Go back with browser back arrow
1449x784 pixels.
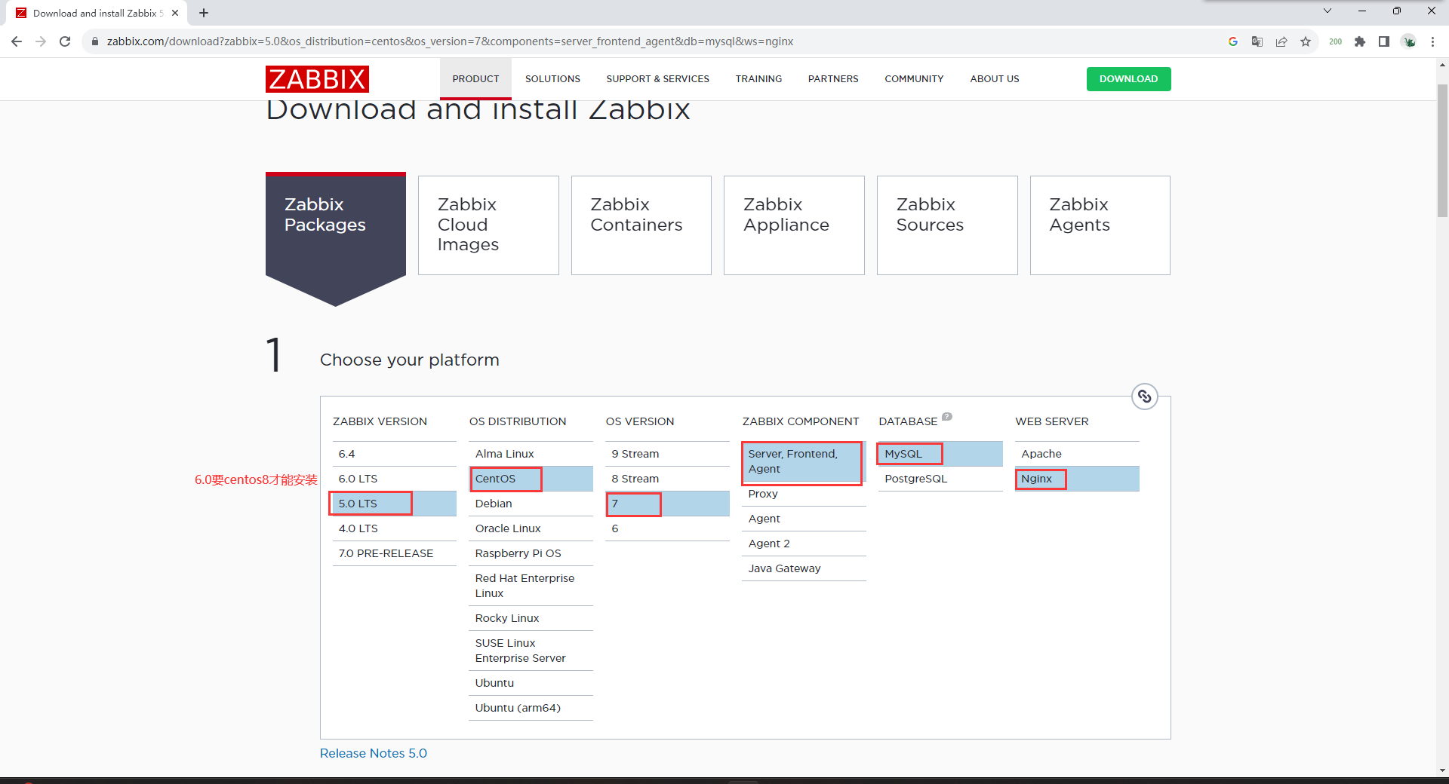tap(17, 41)
